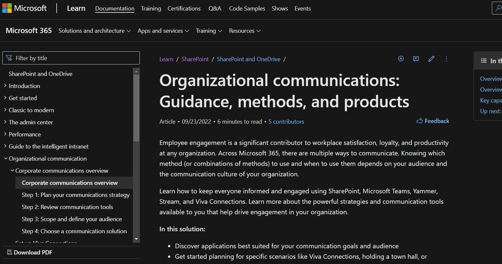Click SharePoint and OneDrive breadcrumb link
The height and width of the screenshot is (264, 502).
click(x=248, y=59)
